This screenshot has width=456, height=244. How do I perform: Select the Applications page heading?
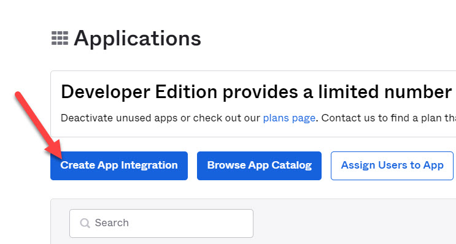[137, 38]
